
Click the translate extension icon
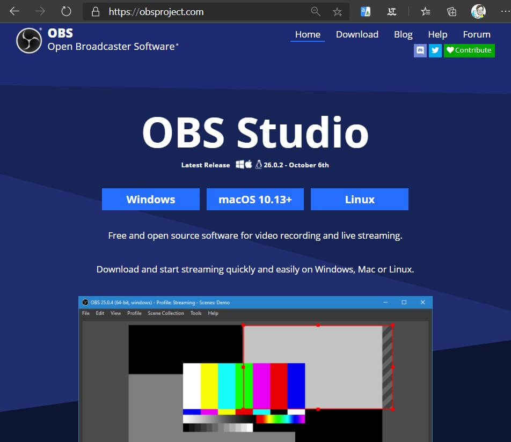tap(366, 11)
